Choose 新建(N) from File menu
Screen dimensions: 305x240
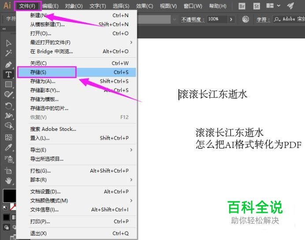[x=77, y=15]
